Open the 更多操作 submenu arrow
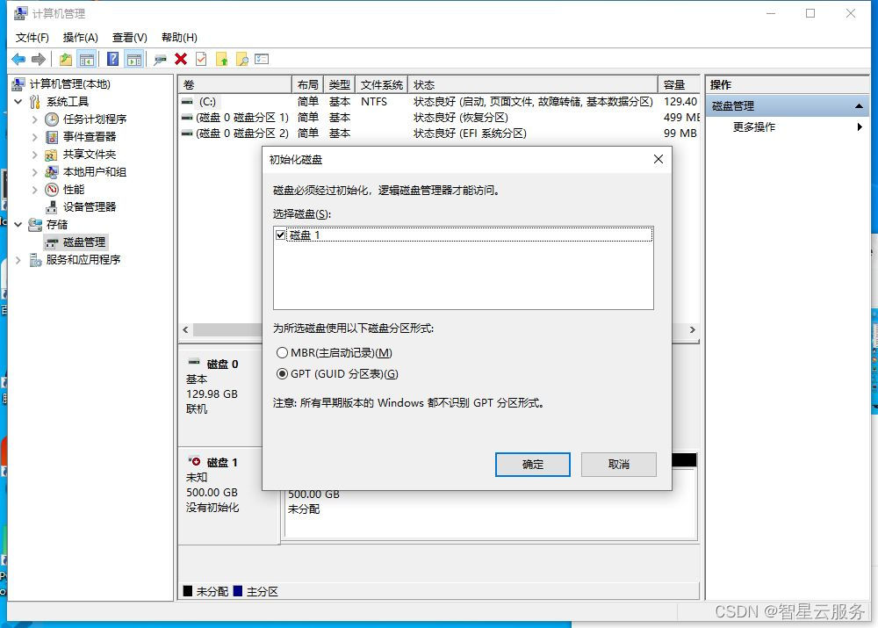The height and width of the screenshot is (628, 878). pos(860,127)
